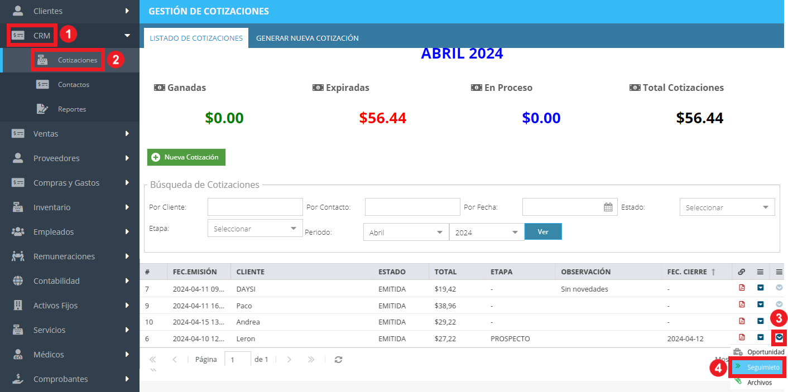Screen dimensions: 788x392
Task: Switch to Generar Nueva Cotización tab
Action: [x=307, y=38]
